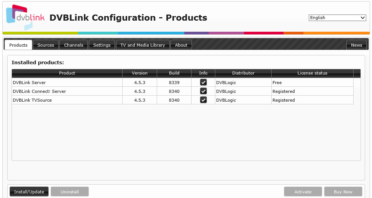This screenshot has width=372, height=198.
Task: Open info for DVBLink Server
Action: coord(203,82)
